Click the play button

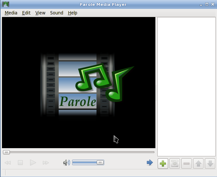33,163
